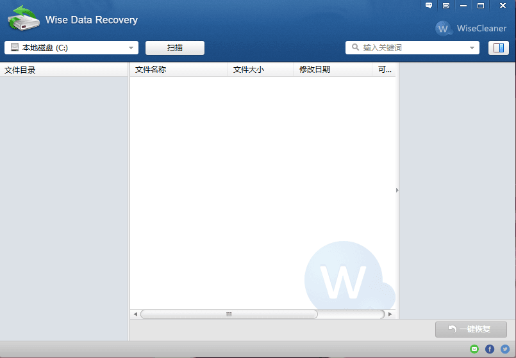Sort by 文件大小 column header

tap(260, 70)
